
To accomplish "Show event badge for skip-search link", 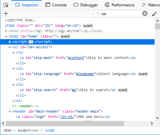I will [x=123, y=90].
